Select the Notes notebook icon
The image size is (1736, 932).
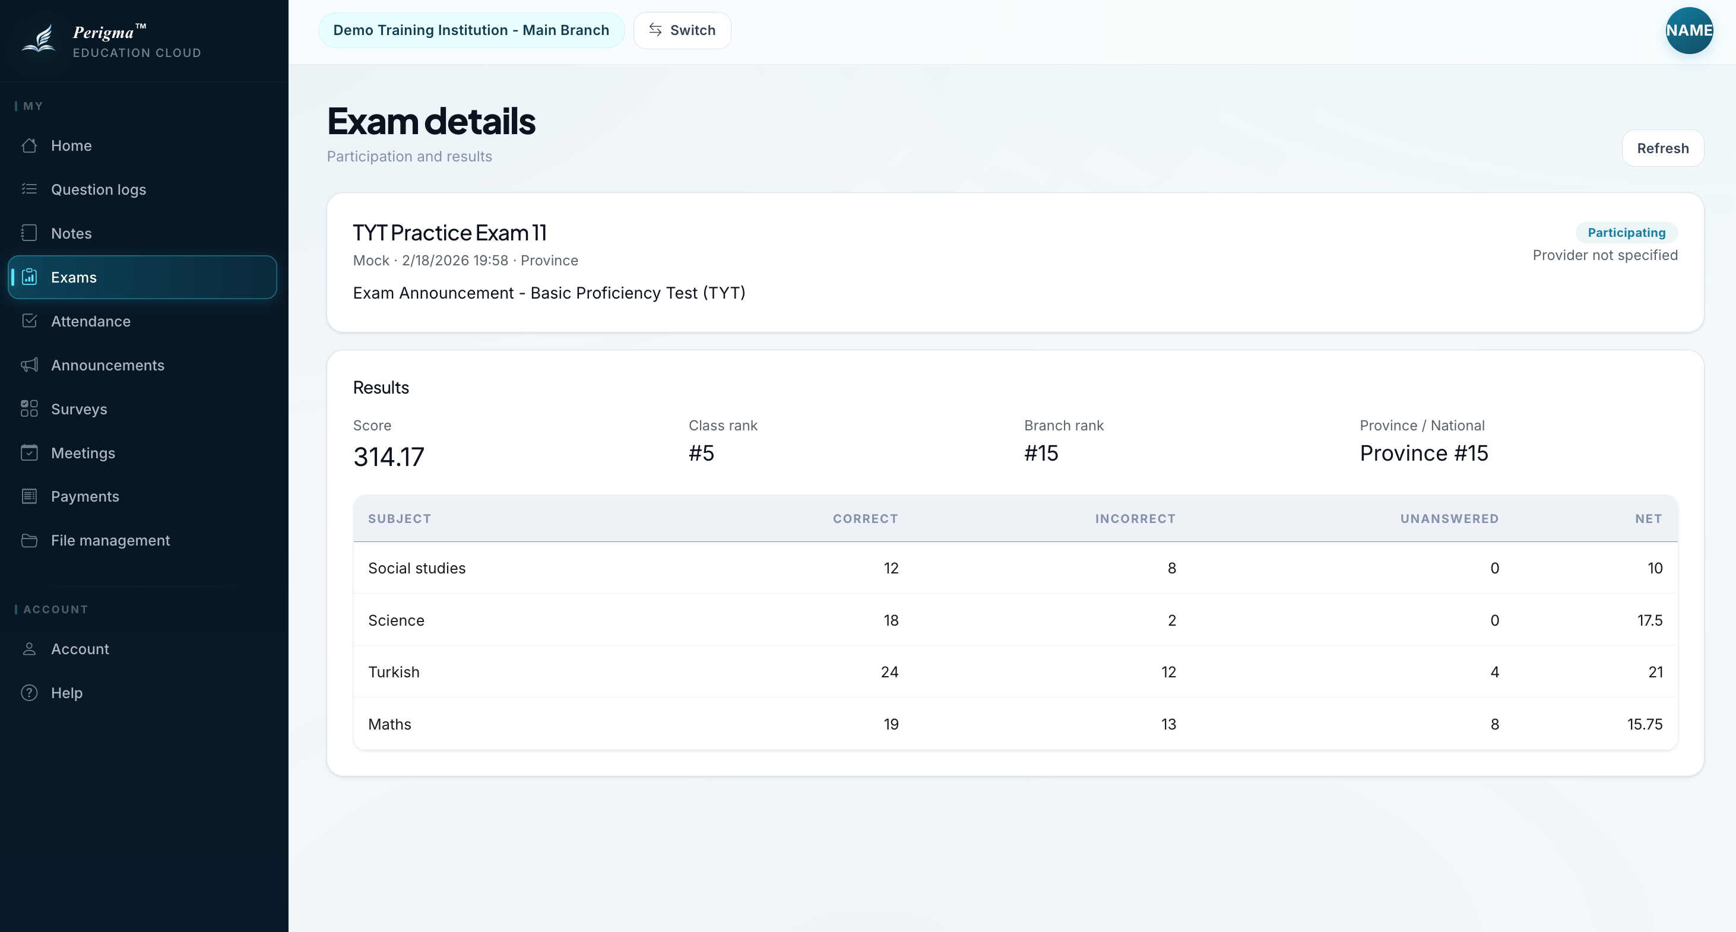point(29,233)
